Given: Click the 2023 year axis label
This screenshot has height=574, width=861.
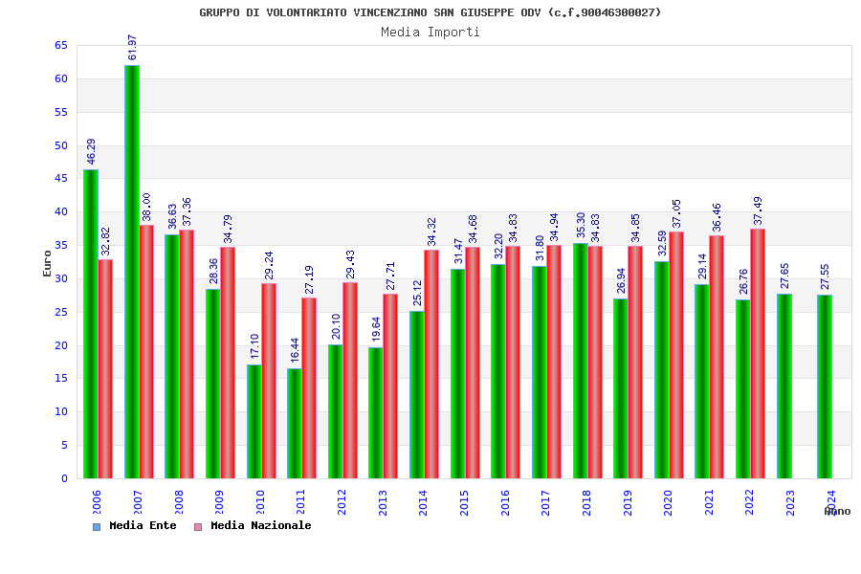Looking at the screenshot, I should tap(789, 502).
